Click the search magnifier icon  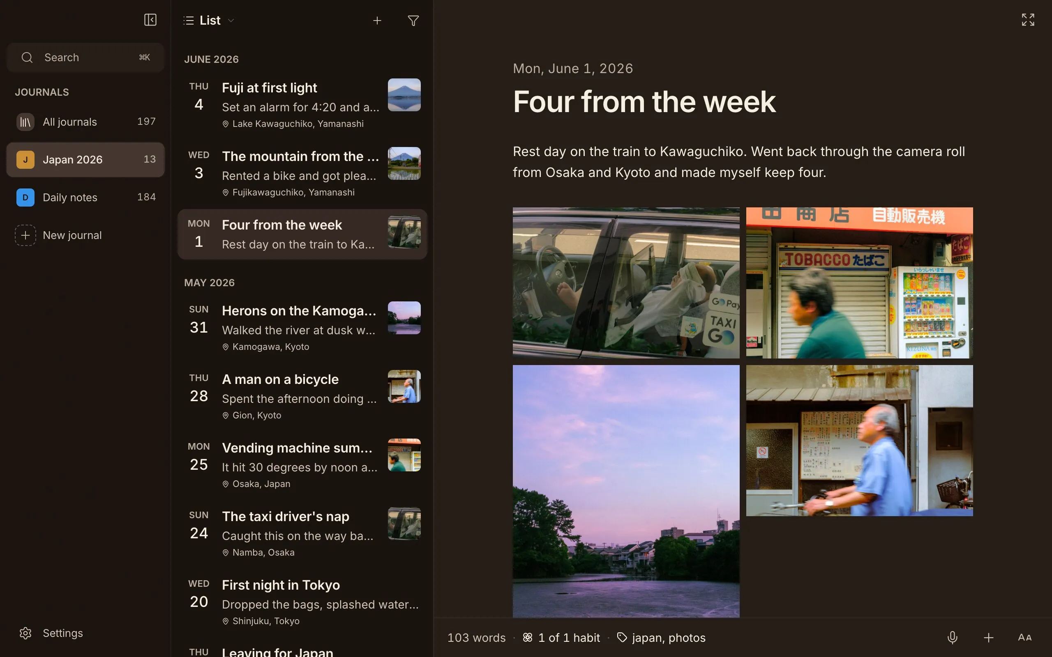pos(27,57)
